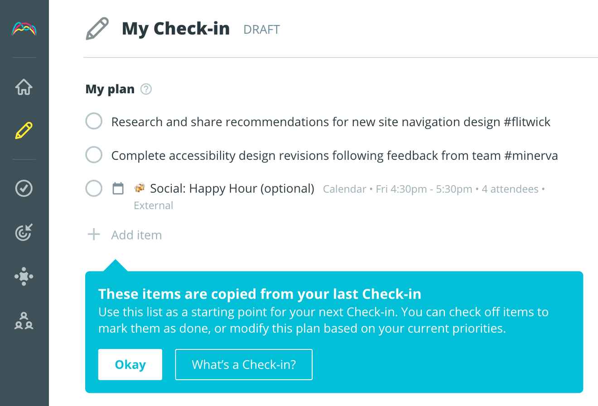Open the checkmark circle sidebar icon
Screen dimensions: 598x406
[x=24, y=188]
